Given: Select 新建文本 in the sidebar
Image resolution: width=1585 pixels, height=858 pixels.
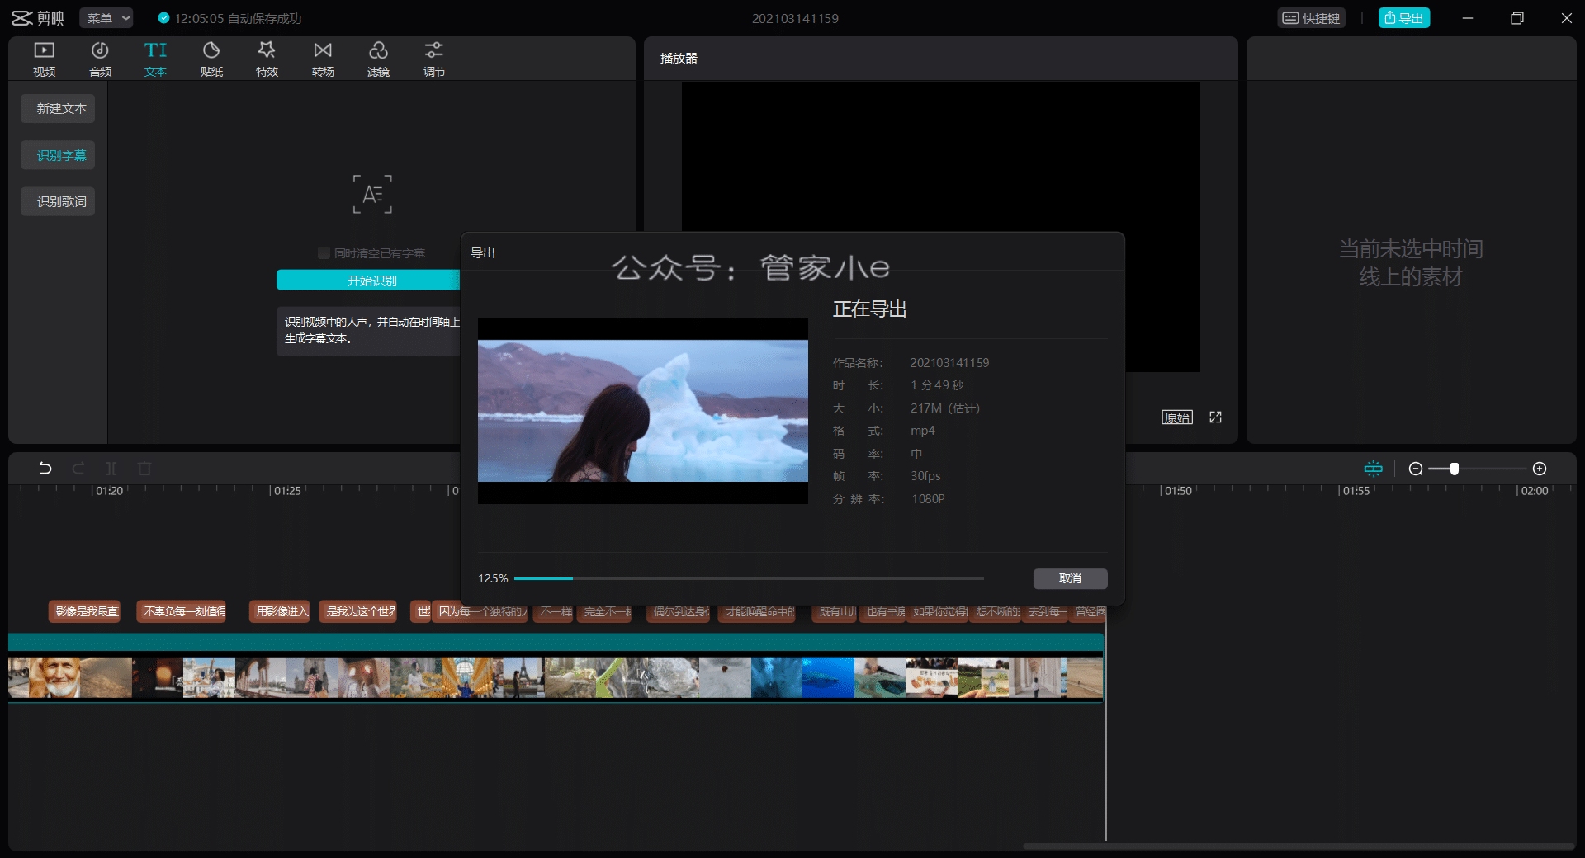Looking at the screenshot, I should click(58, 109).
